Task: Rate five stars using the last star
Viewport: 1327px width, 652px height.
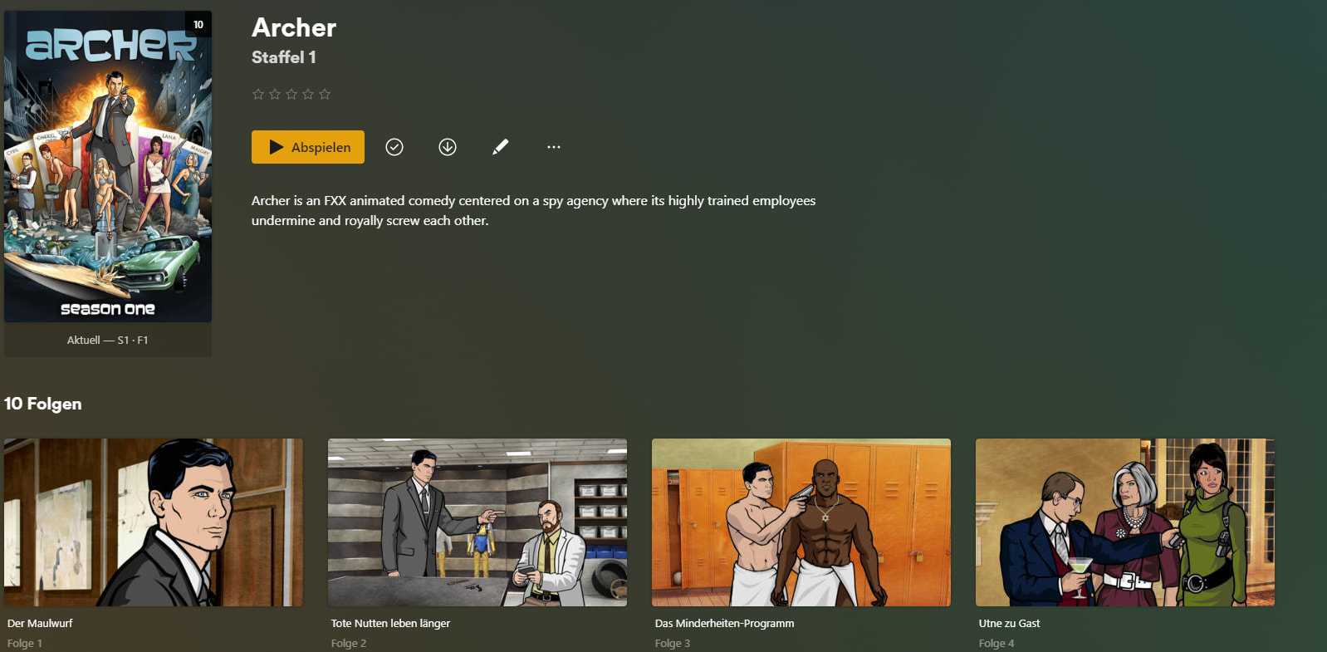Action: 325,94
